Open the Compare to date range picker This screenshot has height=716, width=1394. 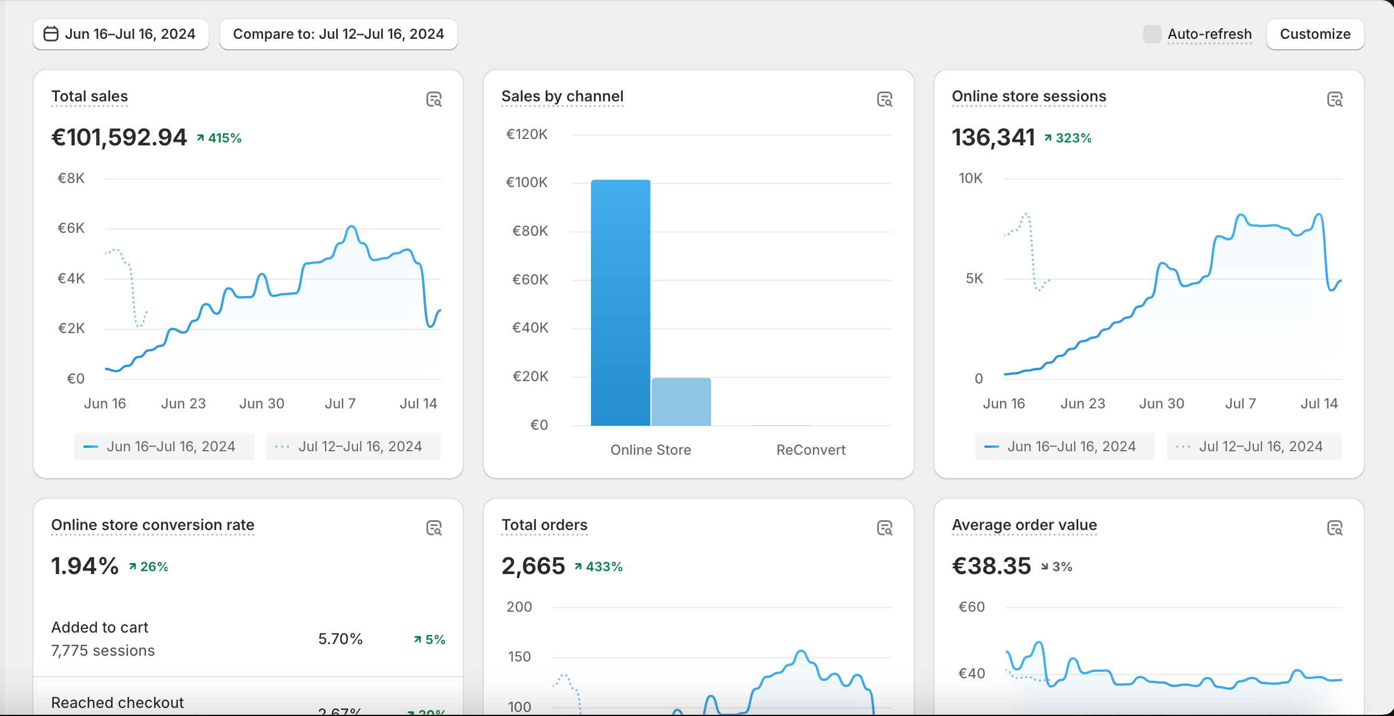338,34
